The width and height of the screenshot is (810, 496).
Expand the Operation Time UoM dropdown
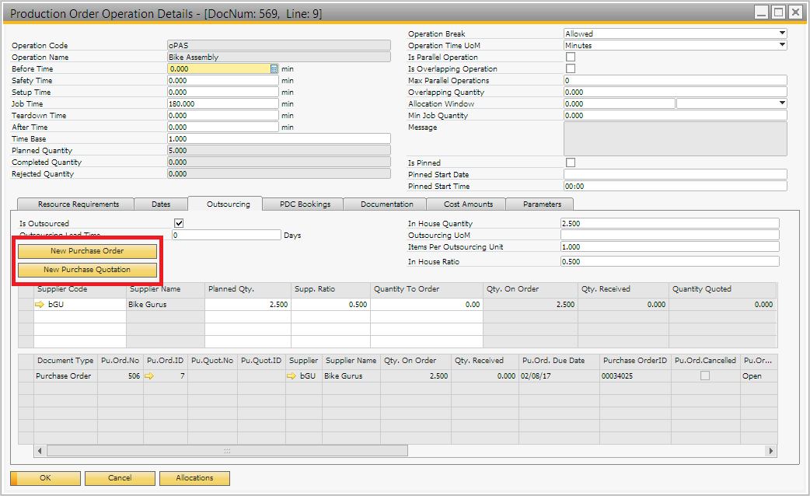coord(781,46)
